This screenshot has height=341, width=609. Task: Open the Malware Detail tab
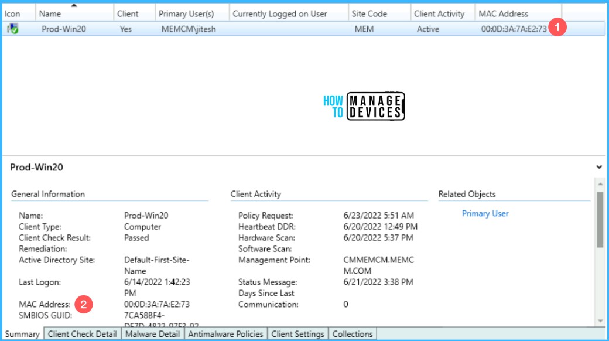(x=152, y=334)
